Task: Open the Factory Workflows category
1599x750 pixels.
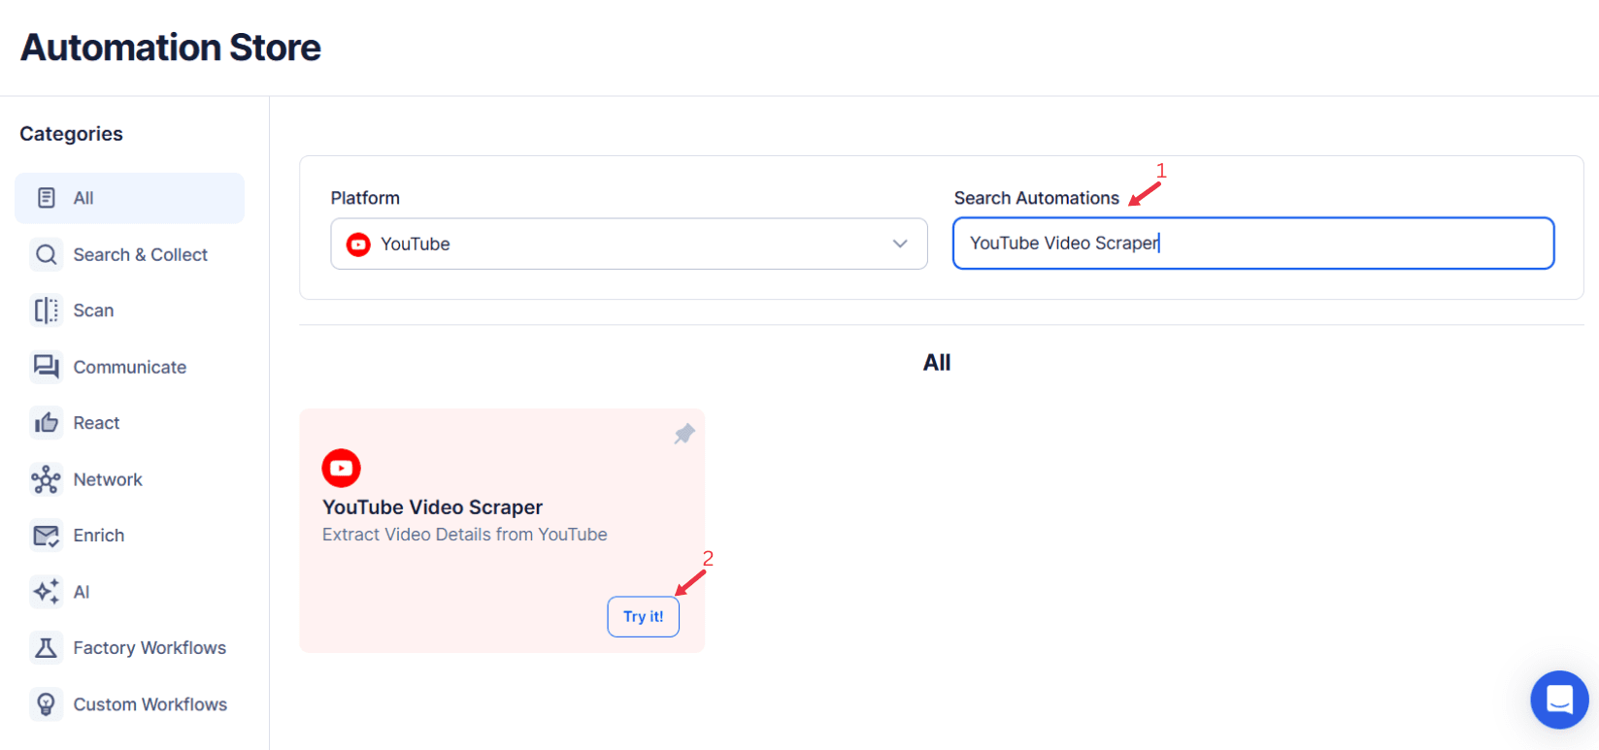Action: click(x=150, y=648)
